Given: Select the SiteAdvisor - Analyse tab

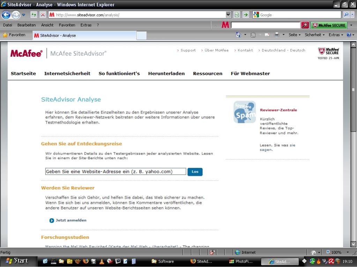Looking at the screenshot, I should point(84,36).
